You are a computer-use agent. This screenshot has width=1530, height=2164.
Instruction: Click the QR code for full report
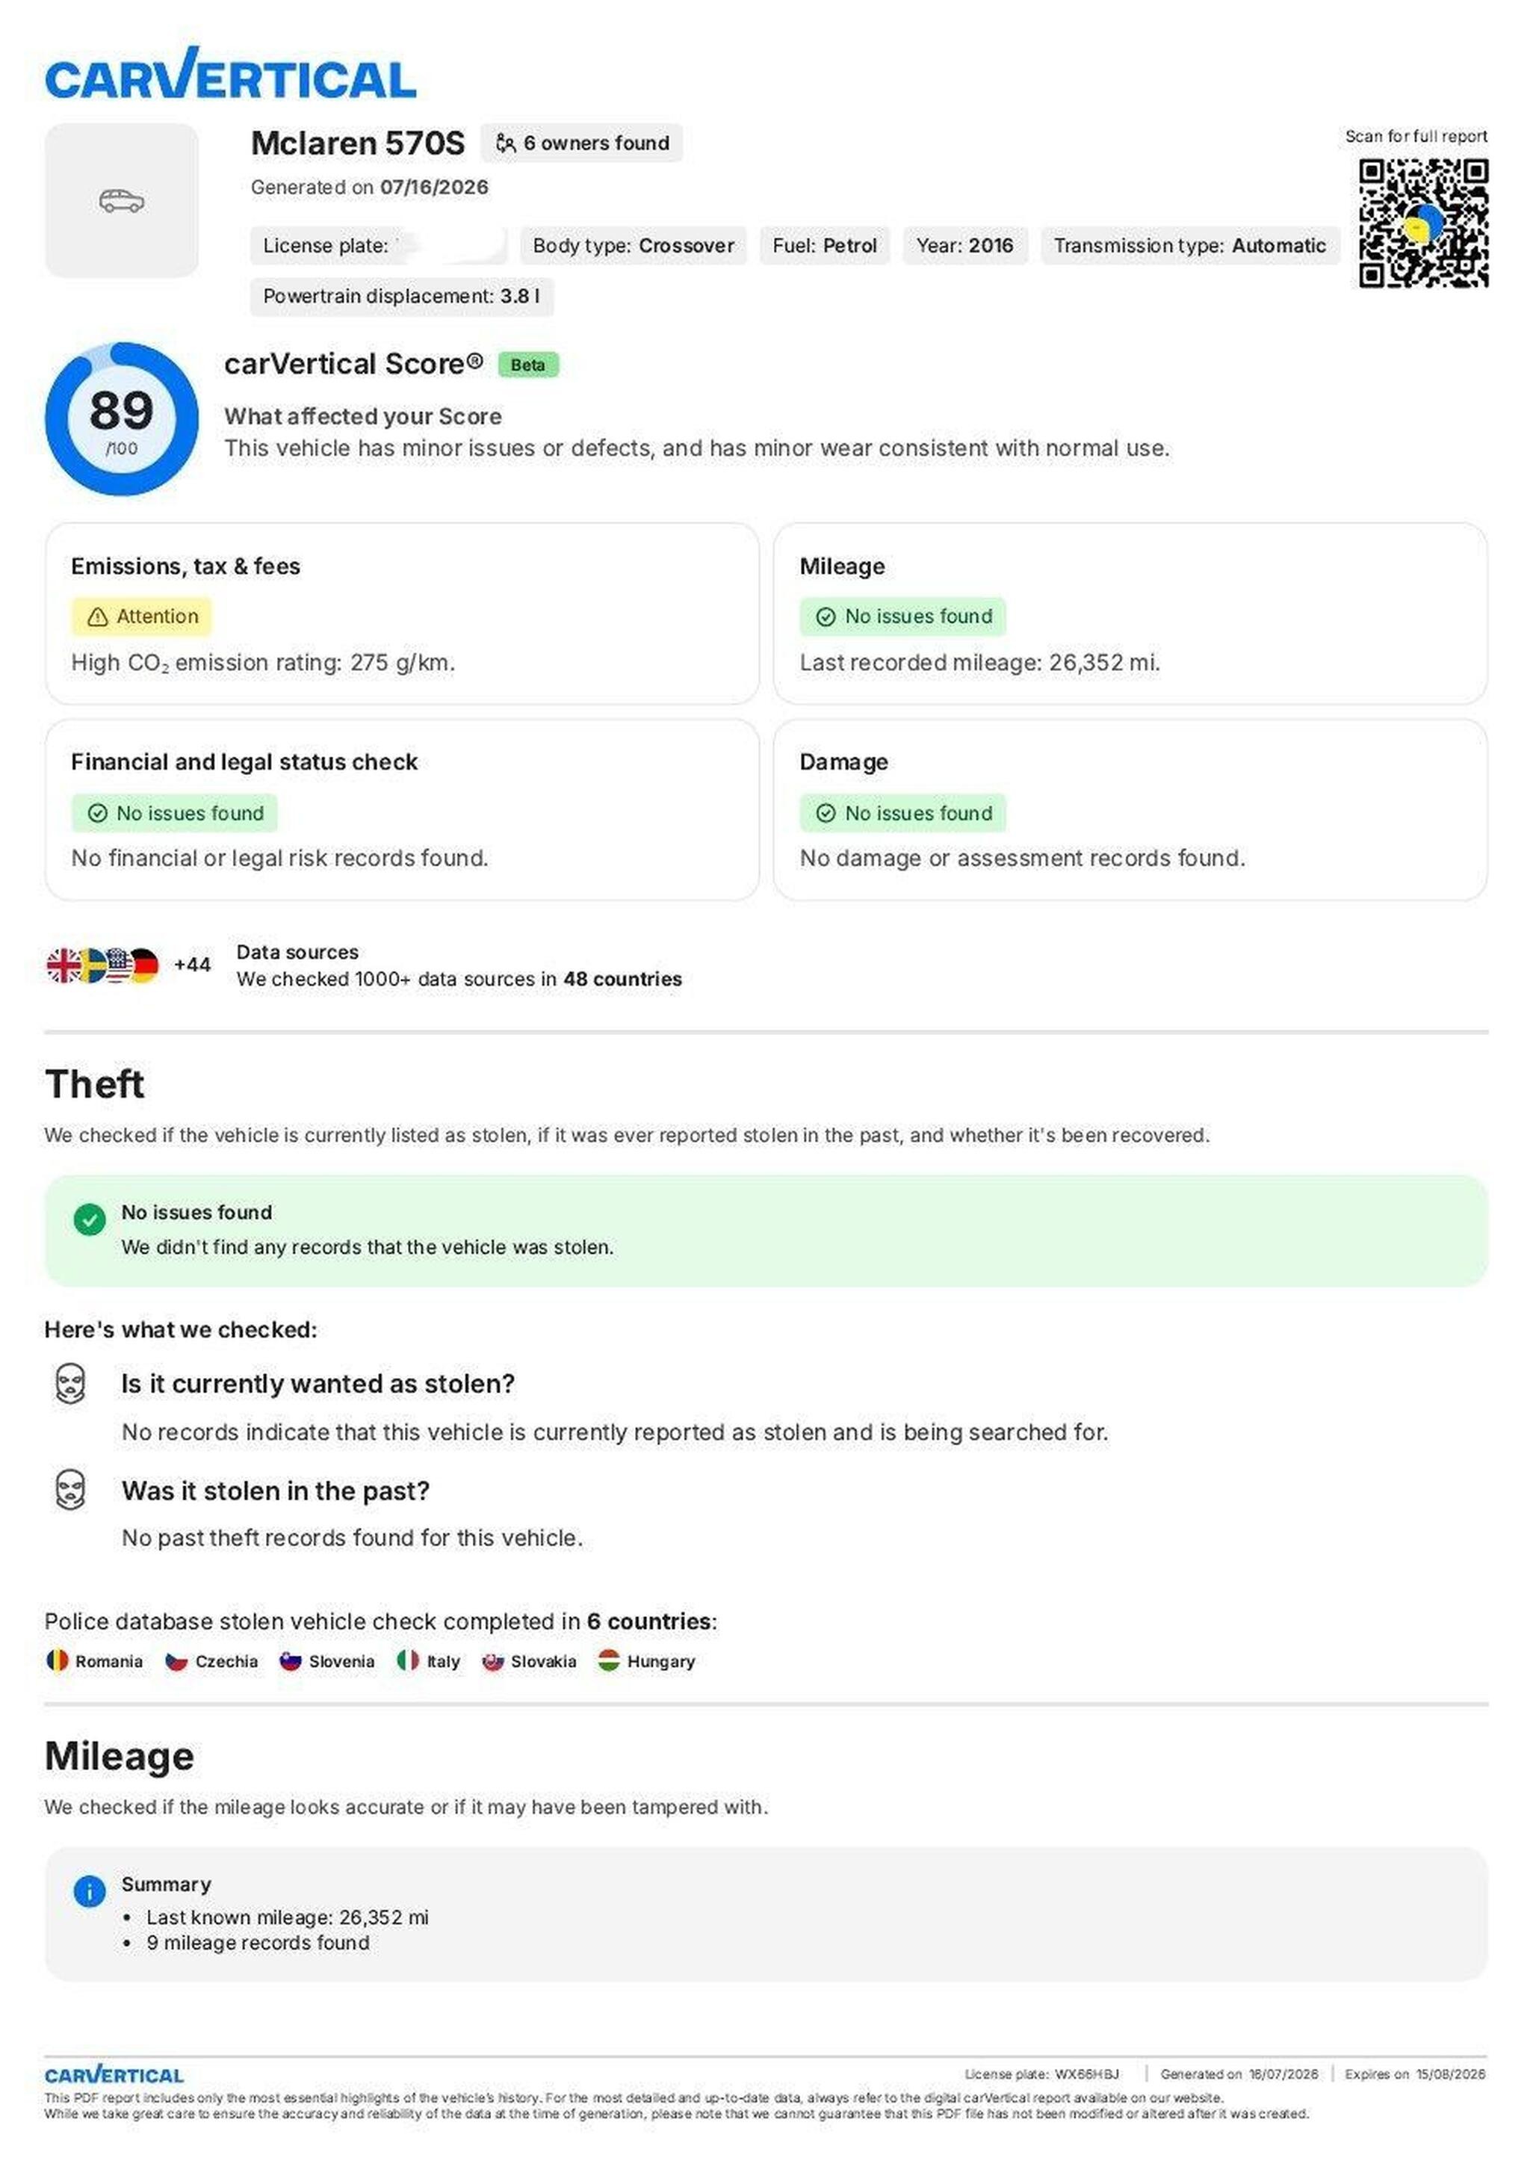pos(1422,223)
